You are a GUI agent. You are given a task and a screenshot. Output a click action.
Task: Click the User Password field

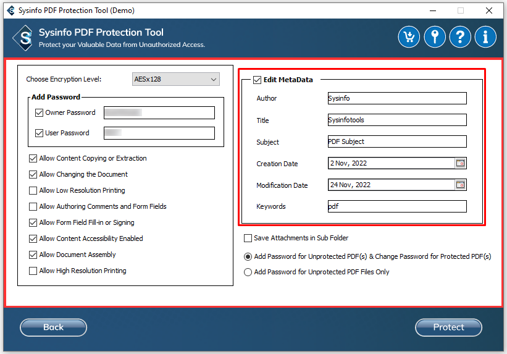(159, 133)
